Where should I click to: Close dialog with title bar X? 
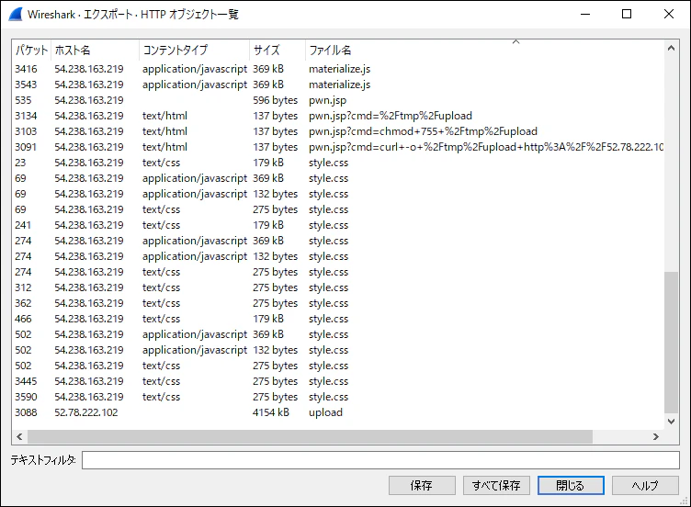pos(669,14)
